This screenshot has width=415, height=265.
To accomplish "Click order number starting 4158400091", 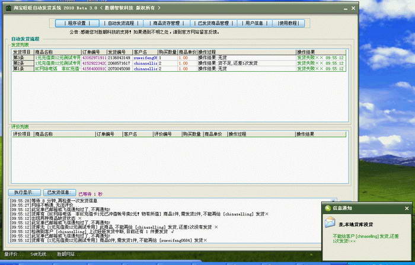I will pyautogui.click(x=94, y=69).
